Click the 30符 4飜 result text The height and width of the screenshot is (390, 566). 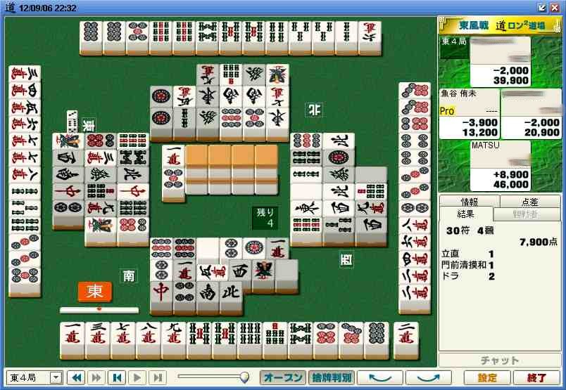pyautogui.click(x=470, y=230)
